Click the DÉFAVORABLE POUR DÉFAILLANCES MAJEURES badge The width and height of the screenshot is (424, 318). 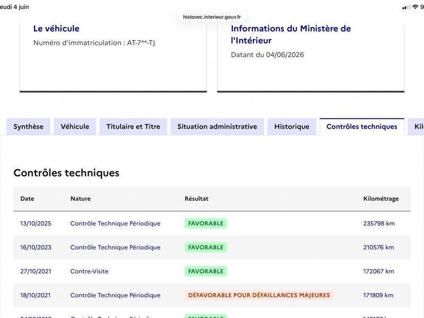pyautogui.click(x=259, y=295)
